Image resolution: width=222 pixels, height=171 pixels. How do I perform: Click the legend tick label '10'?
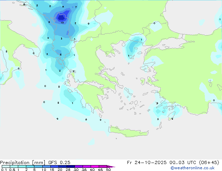(44, 170)
